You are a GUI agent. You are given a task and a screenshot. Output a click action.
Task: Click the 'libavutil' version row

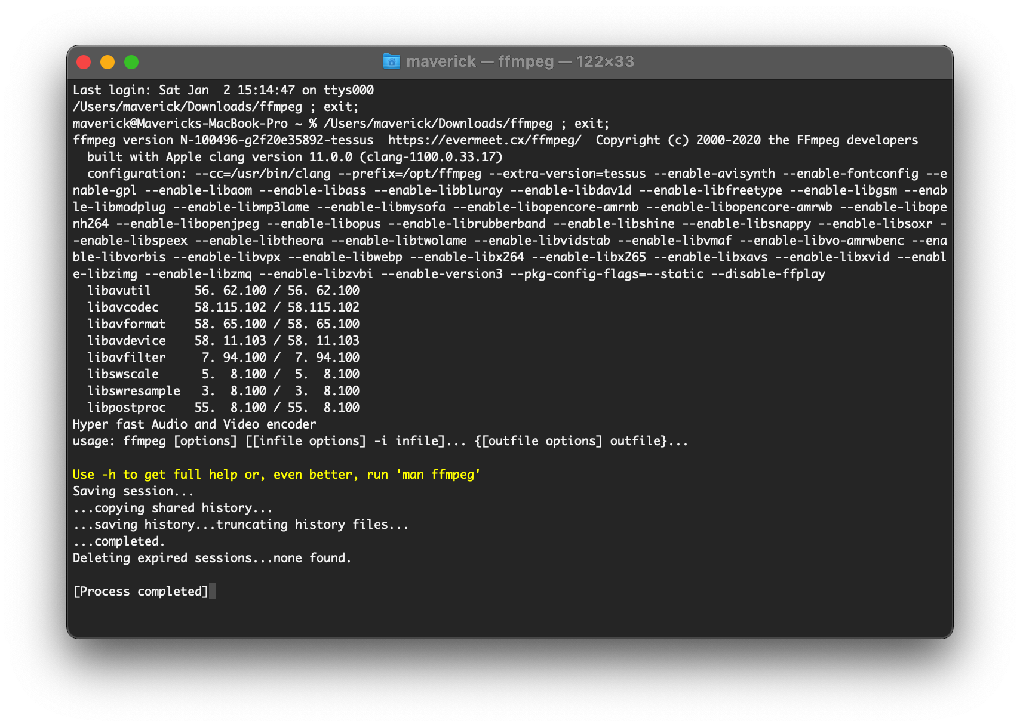pos(223,291)
